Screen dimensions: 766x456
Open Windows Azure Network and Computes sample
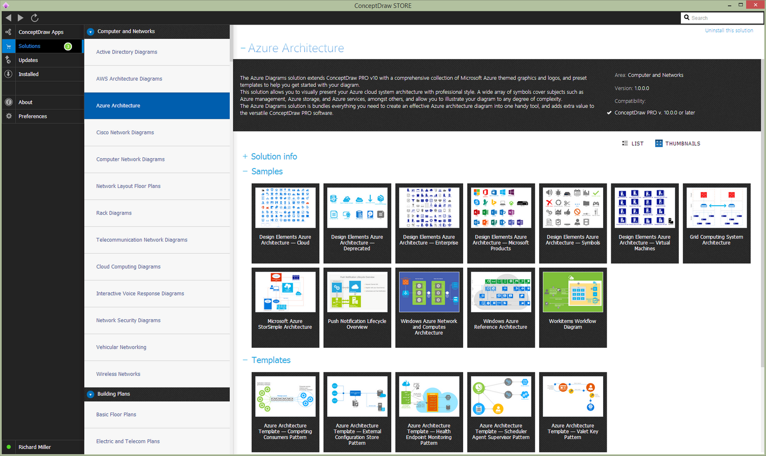pos(429,307)
